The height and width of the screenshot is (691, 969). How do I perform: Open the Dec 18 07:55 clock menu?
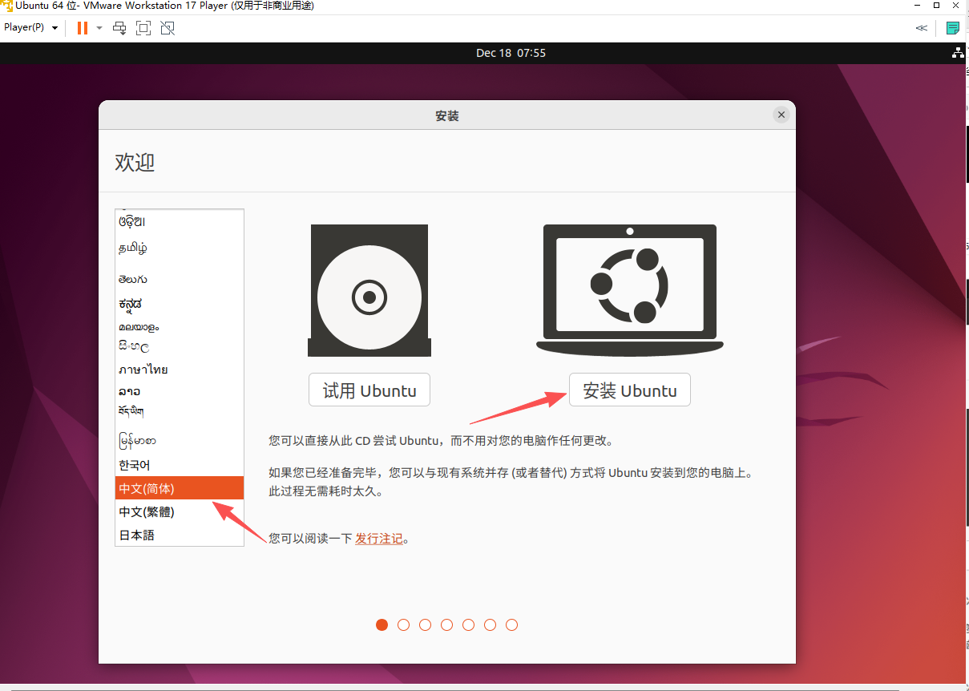[511, 53]
